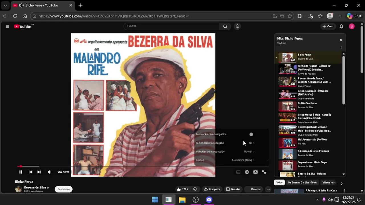Enter fullscreen with the fullscreen icon
365x205 pixels.
264,172
